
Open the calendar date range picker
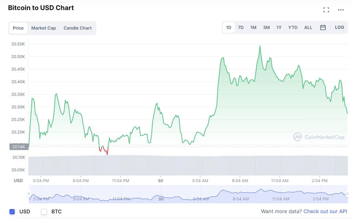[x=323, y=27]
